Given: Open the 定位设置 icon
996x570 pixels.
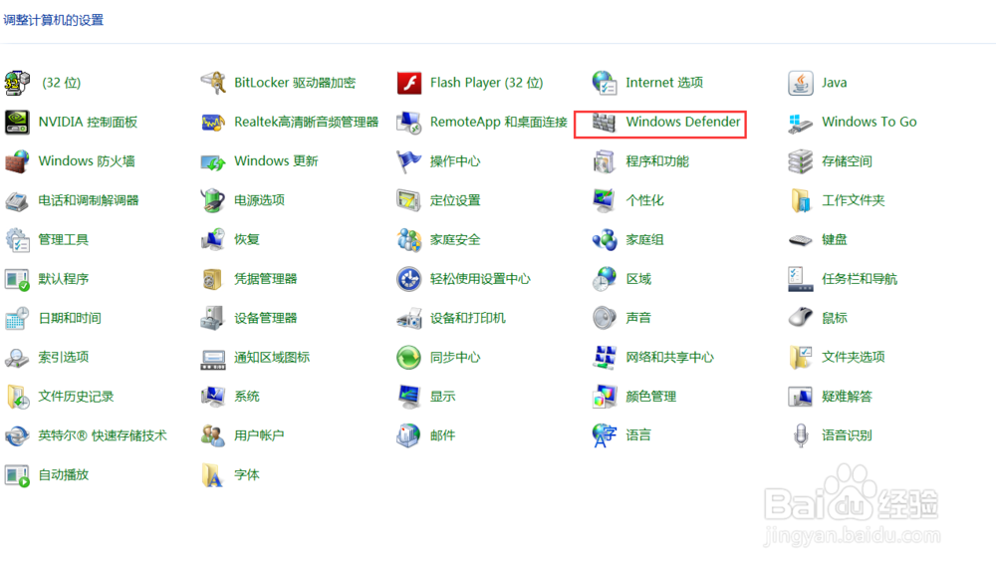Looking at the screenshot, I should click(409, 201).
